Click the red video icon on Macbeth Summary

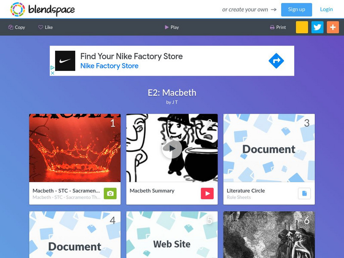(x=207, y=193)
